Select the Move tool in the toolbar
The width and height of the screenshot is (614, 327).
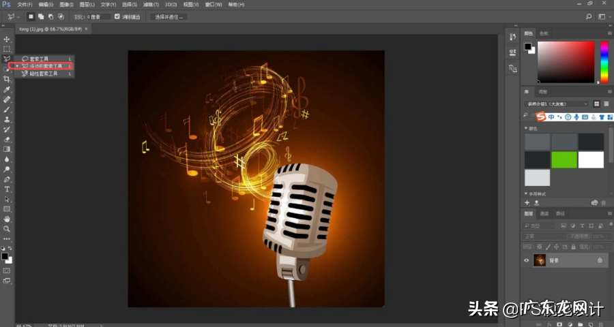click(7, 39)
